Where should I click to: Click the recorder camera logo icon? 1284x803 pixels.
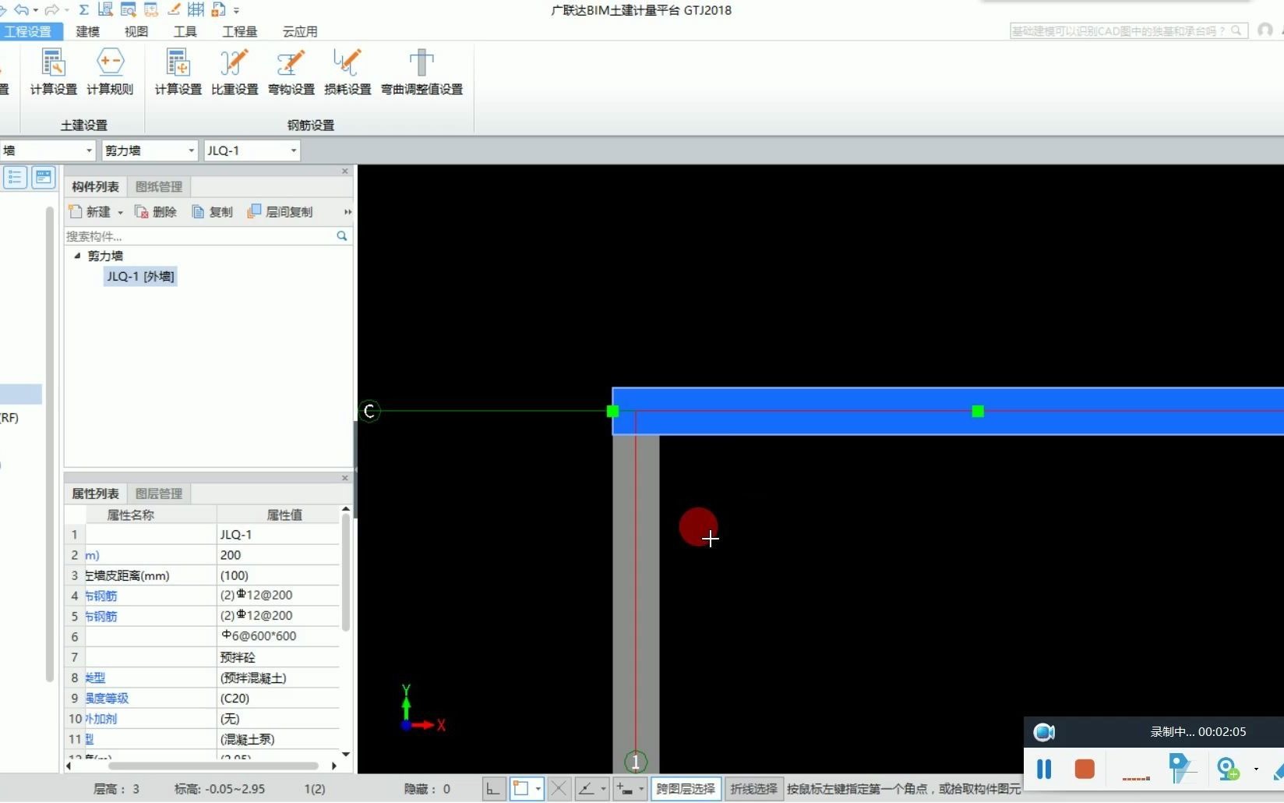coord(1044,732)
